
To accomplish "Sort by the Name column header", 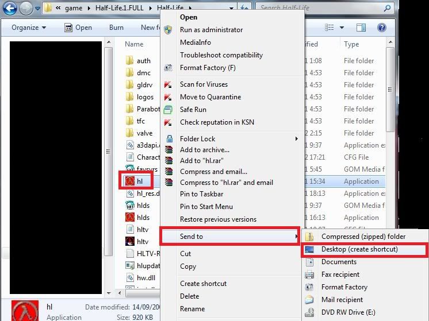I will pyautogui.click(x=134, y=44).
